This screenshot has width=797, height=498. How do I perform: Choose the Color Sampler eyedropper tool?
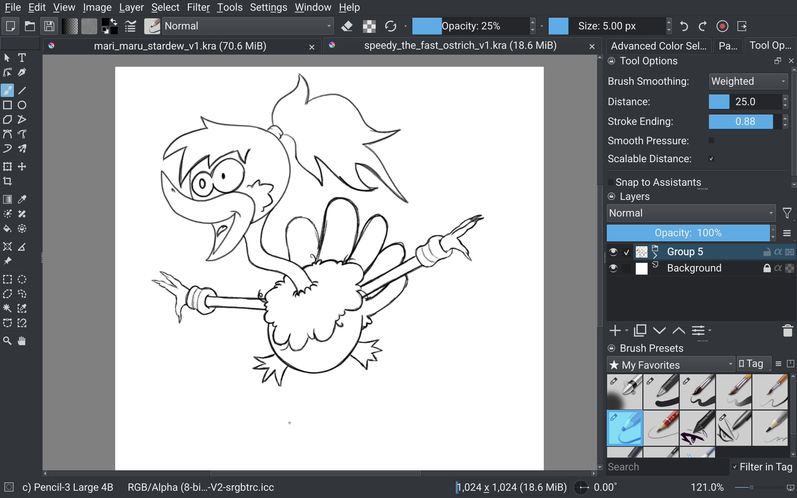point(22,199)
